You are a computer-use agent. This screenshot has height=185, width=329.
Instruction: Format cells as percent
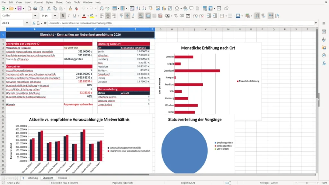(176, 16)
